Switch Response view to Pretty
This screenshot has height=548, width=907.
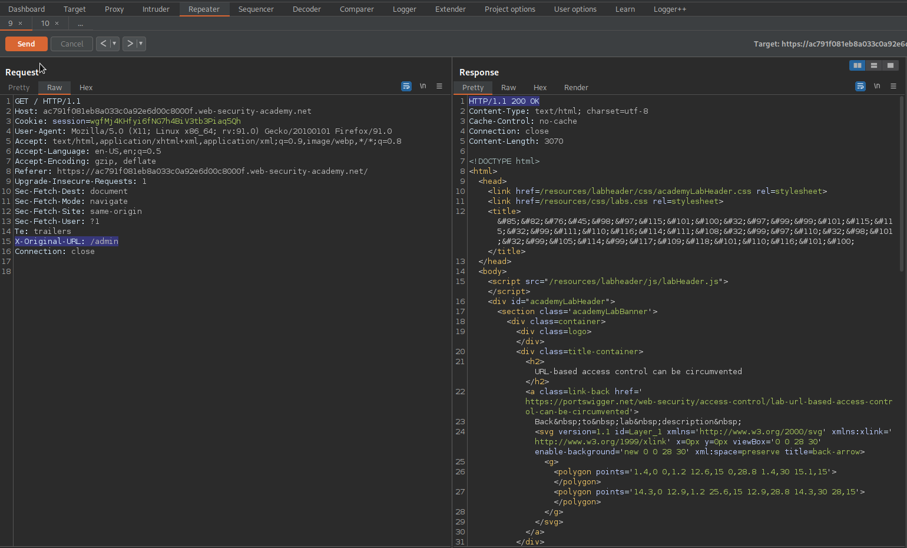[x=473, y=87]
